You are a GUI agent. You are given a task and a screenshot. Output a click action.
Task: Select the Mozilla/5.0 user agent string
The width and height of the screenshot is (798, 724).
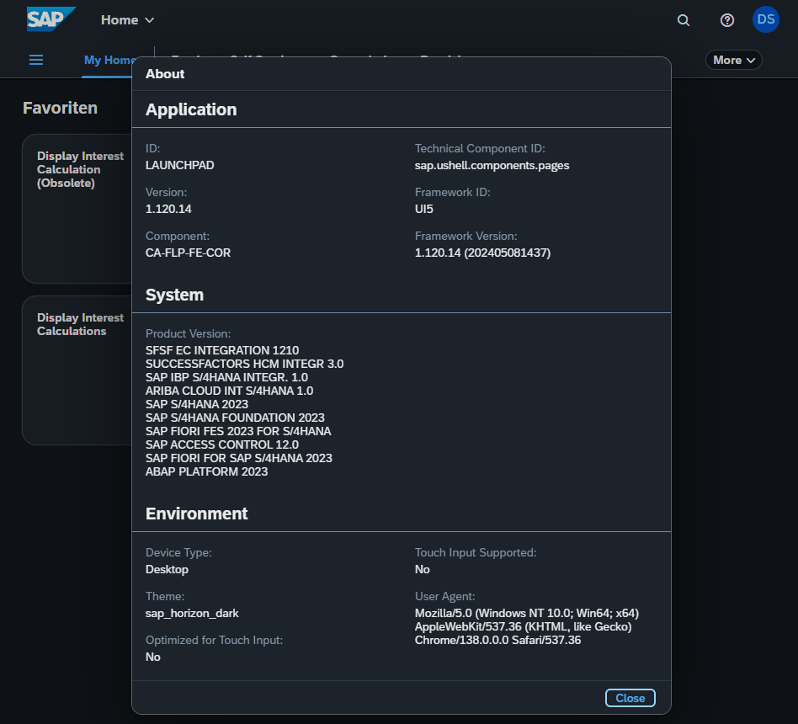click(526, 626)
